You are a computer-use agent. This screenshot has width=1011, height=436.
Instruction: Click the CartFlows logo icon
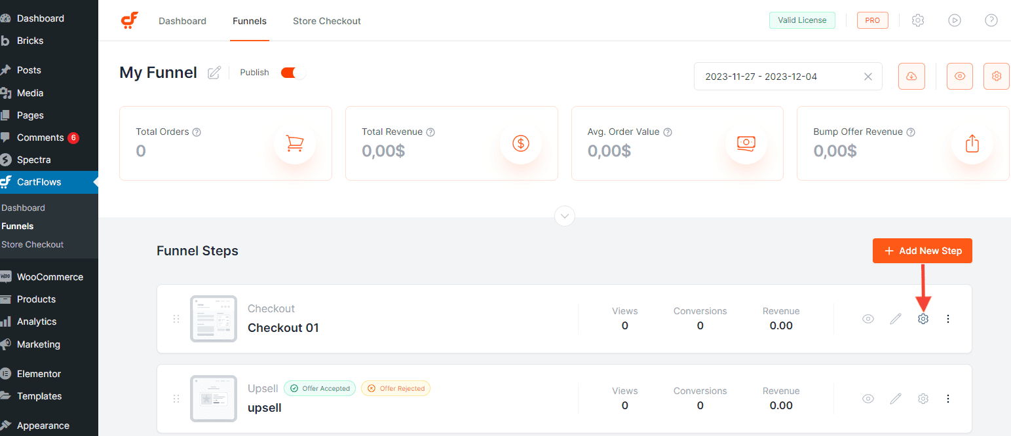point(130,20)
